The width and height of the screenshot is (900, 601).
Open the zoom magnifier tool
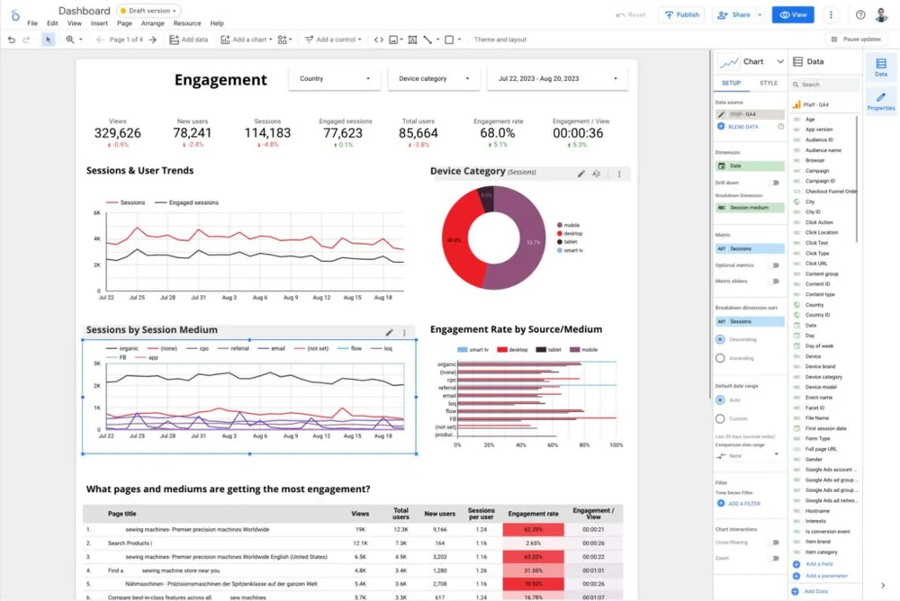pyautogui.click(x=70, y=40)
